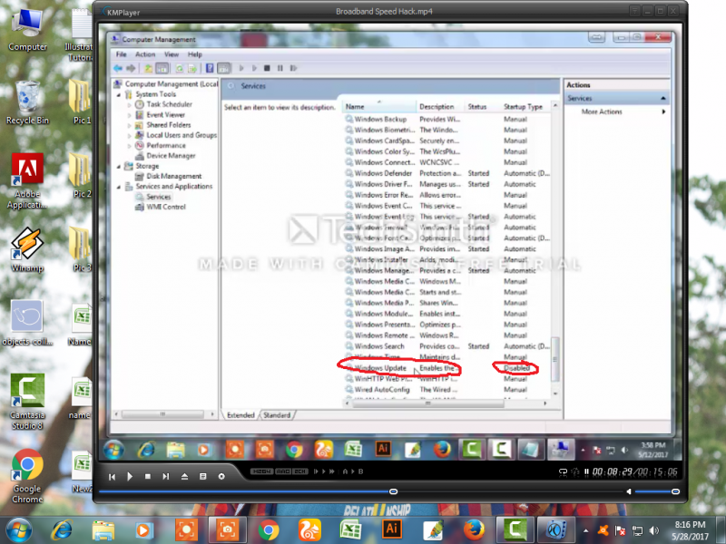Screen dimensions: 726x544
Task: Click the KMPlayer play button
Action: [x=130, y=476]
